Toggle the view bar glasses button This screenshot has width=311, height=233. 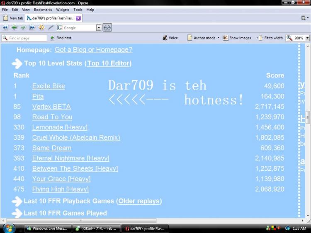(107, 28)
